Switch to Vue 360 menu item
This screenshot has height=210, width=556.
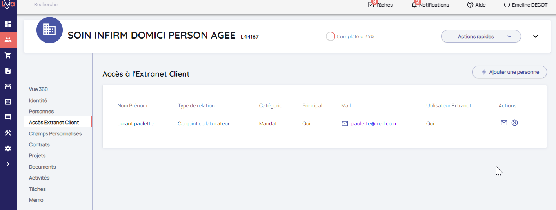(x=38, y=89)
